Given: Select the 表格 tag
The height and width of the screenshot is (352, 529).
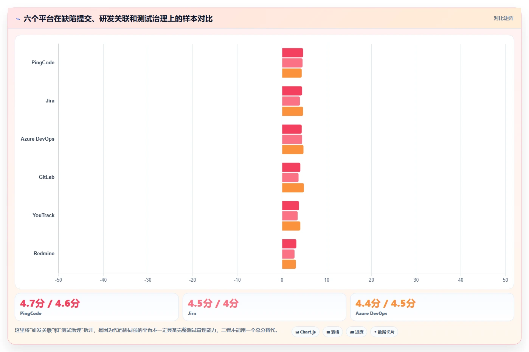Looking at the screenshot, I should (333, 332).
